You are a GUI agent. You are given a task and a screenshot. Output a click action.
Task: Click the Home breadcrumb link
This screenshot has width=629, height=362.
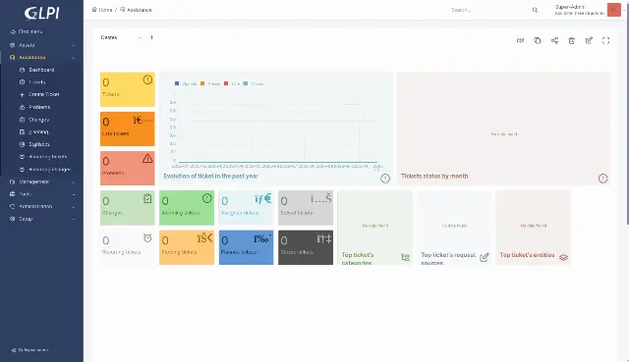[102, 10]
